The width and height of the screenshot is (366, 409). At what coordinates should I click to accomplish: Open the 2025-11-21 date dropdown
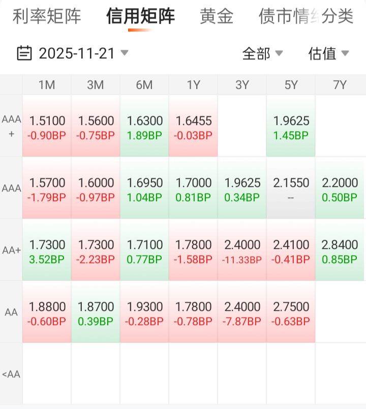pyautogui.click(x=80, y=53)
